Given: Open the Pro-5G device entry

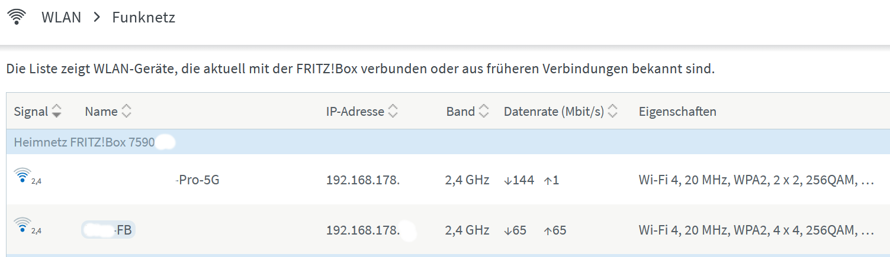Looking at the screenshot, I should [198, 180].
